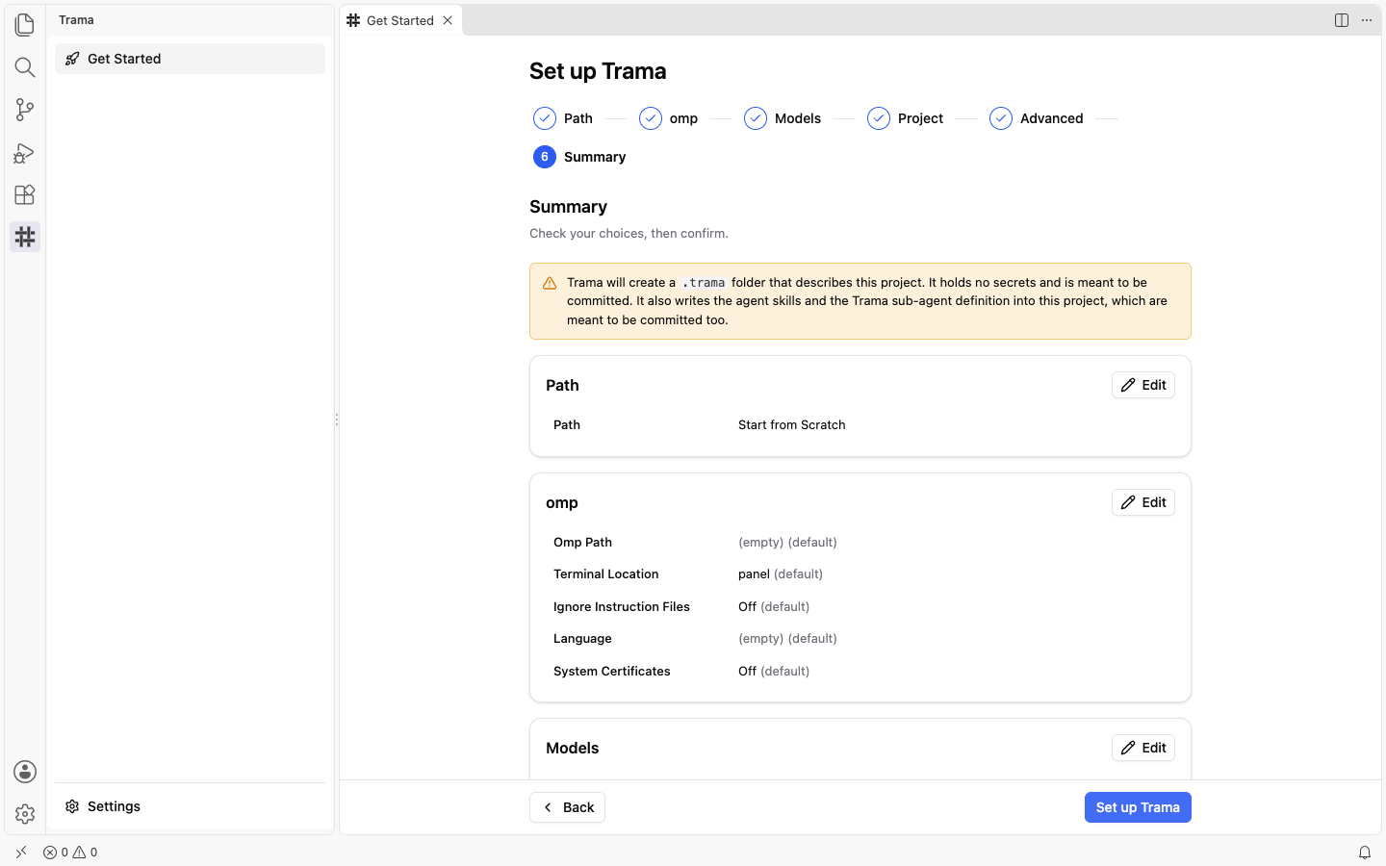Click the sidebar resize sash handle
The height and width of the screenshot is (866, 1386).
[337, 420]
